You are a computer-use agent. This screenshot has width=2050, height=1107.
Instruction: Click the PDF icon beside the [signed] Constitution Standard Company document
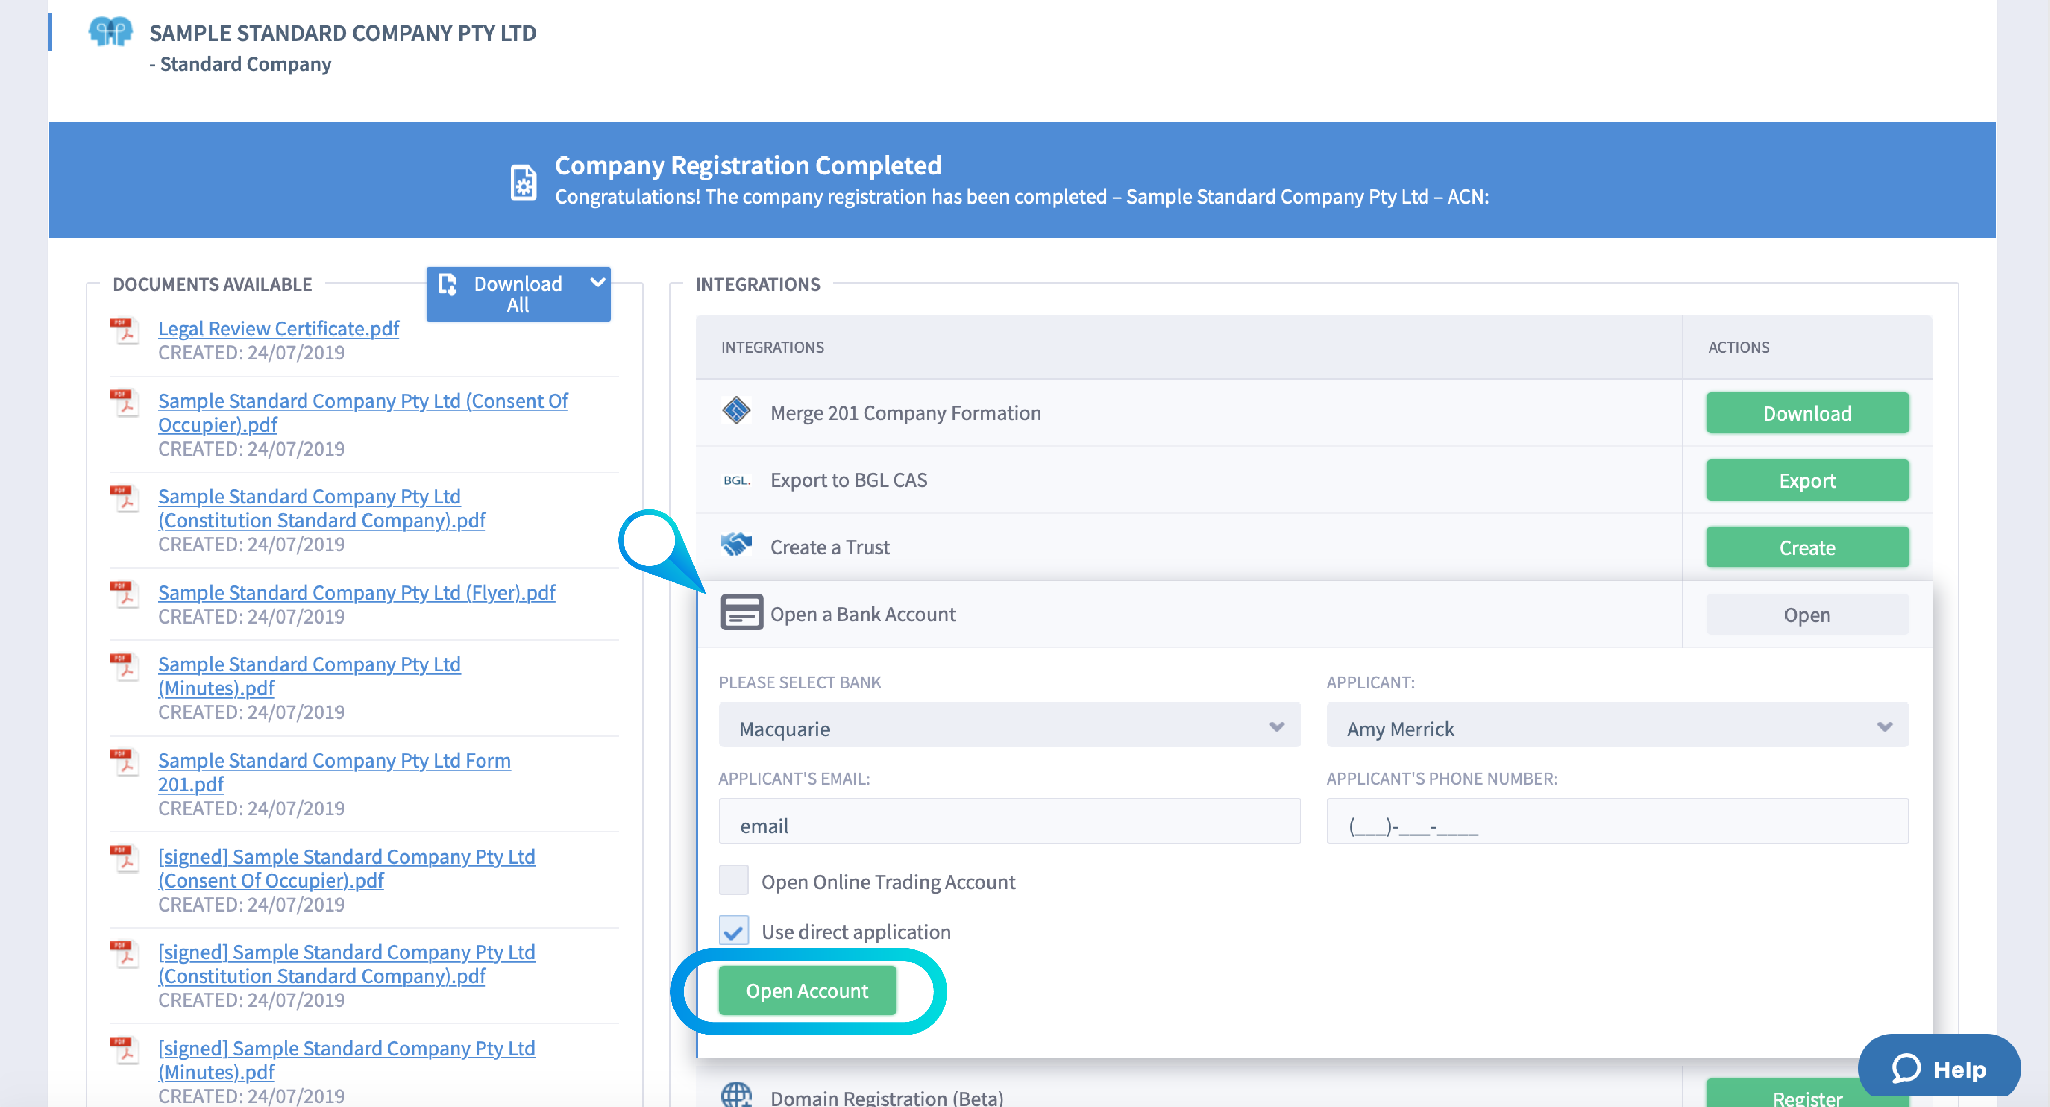(124, 953)
